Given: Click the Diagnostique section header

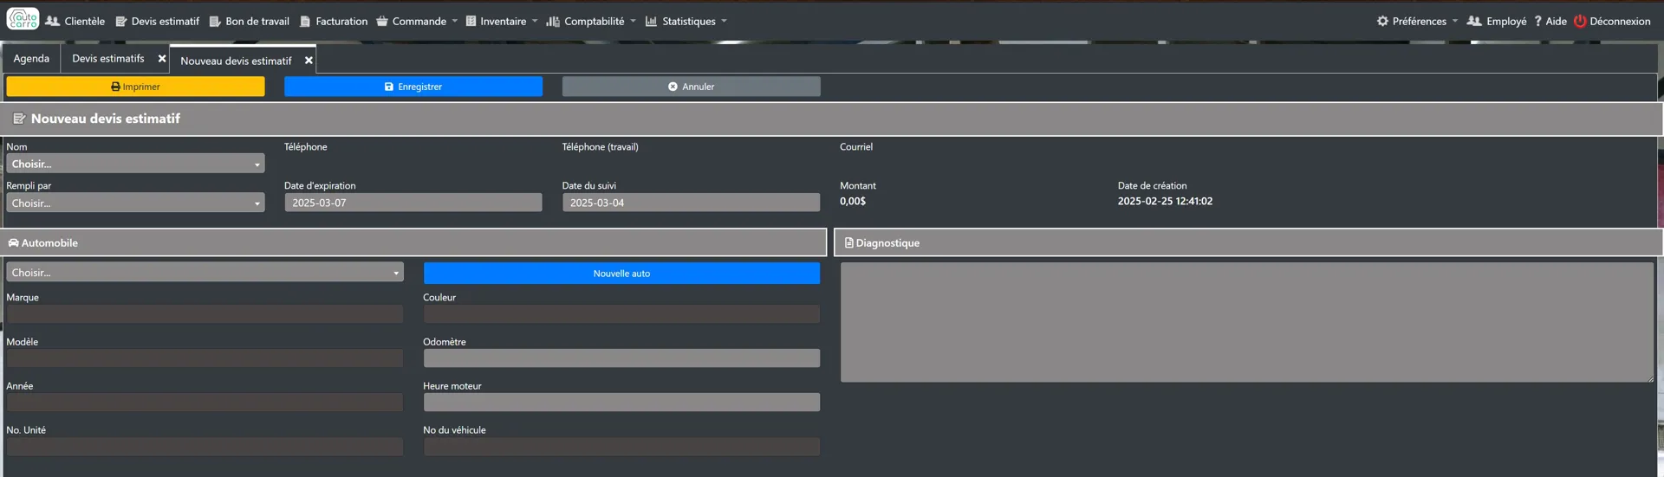Looking at the screenshot, I should tap(1248, 242).
